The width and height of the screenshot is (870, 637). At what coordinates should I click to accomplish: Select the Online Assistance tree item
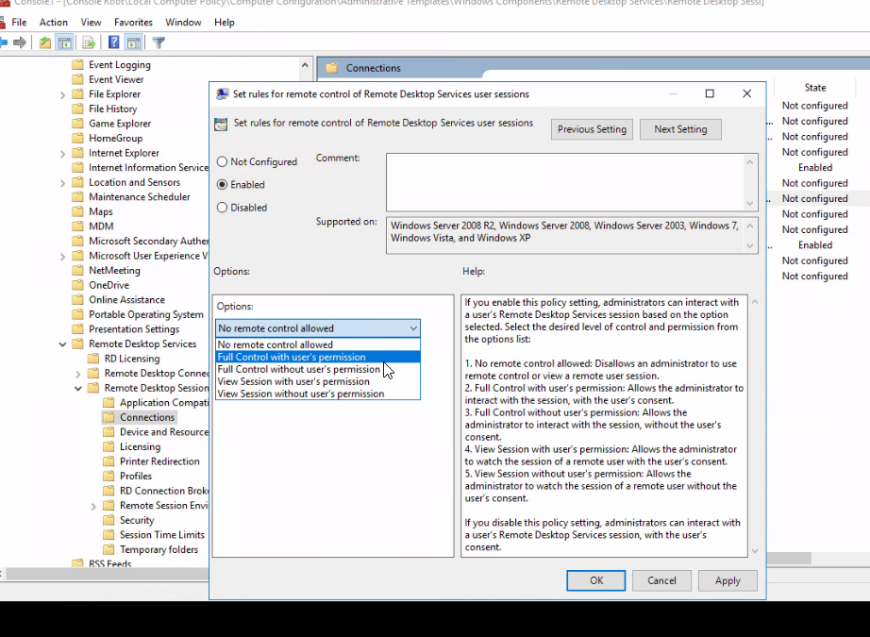tap(126, 300)
